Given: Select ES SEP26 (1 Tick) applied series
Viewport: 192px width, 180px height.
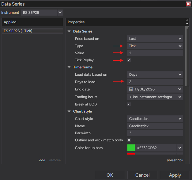Looking at the screenshot, I should [x=32, y=31].
